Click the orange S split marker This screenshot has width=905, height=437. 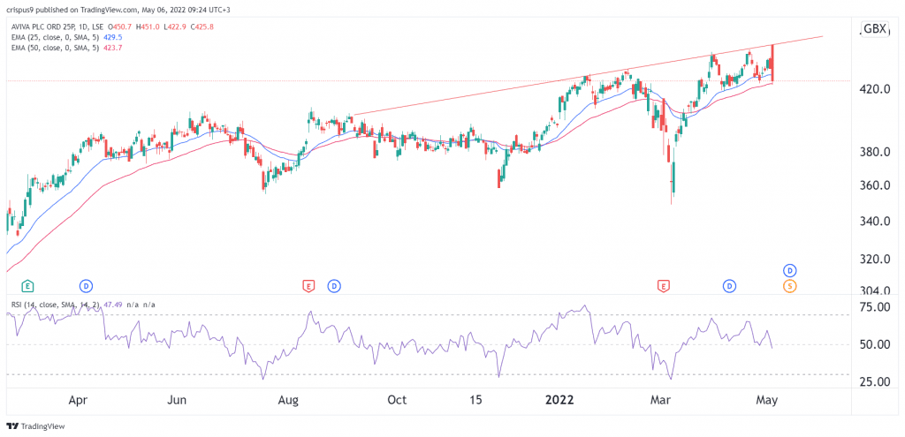click(789, 285)
